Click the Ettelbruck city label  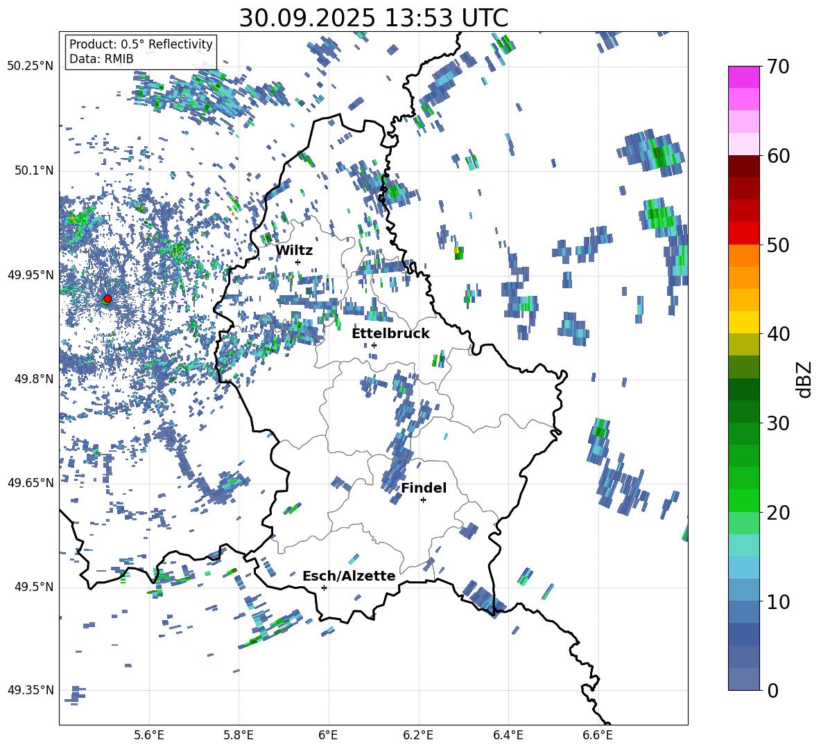(390, 333)
